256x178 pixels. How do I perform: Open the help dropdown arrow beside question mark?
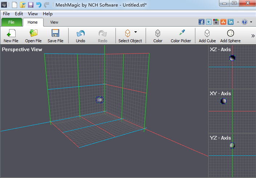click(251, 22)
